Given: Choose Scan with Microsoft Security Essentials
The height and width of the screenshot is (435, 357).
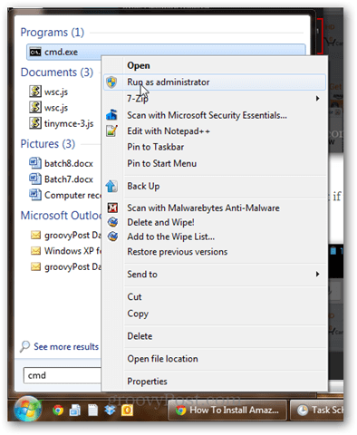Looking at the screenshot, I should (215, 115).
